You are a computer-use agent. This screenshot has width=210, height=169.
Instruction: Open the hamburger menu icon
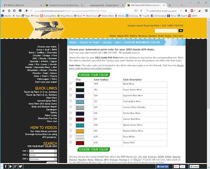pyautogui.click(x=206, y=11)
